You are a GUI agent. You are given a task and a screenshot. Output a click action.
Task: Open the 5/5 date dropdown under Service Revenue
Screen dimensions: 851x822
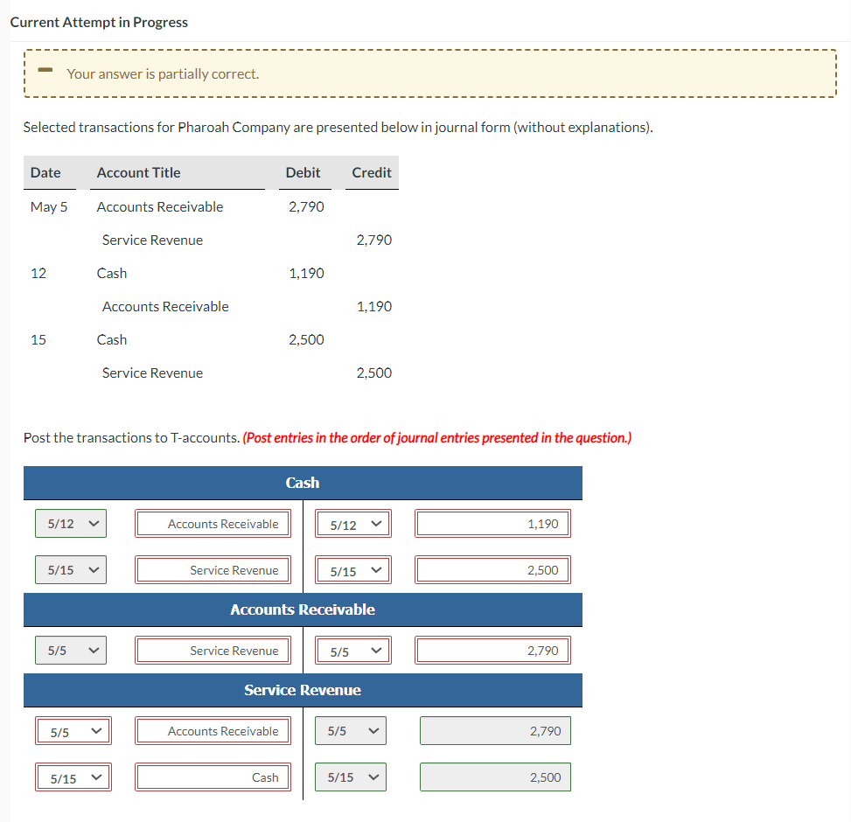click(x=73, y=730)
